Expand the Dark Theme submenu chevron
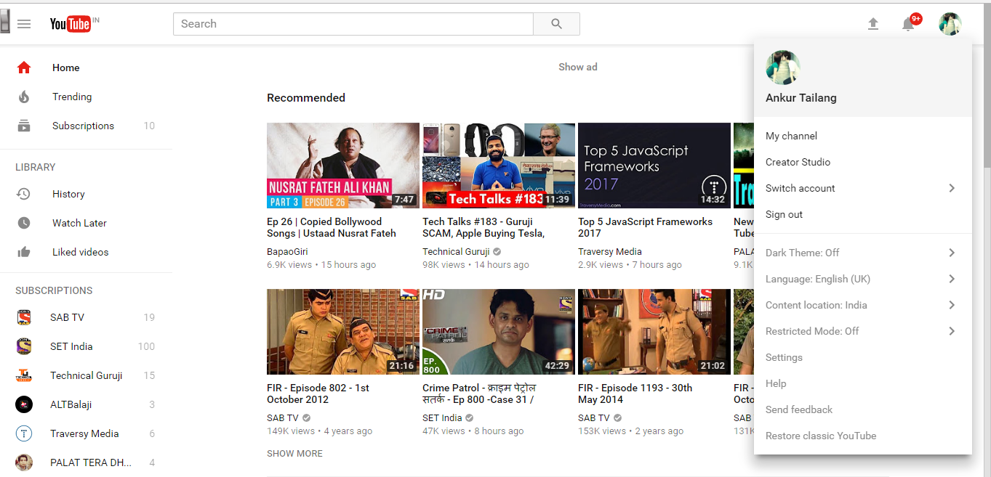Image resolution: width=991 pixels, height=477 pixels. pos(952,253)
